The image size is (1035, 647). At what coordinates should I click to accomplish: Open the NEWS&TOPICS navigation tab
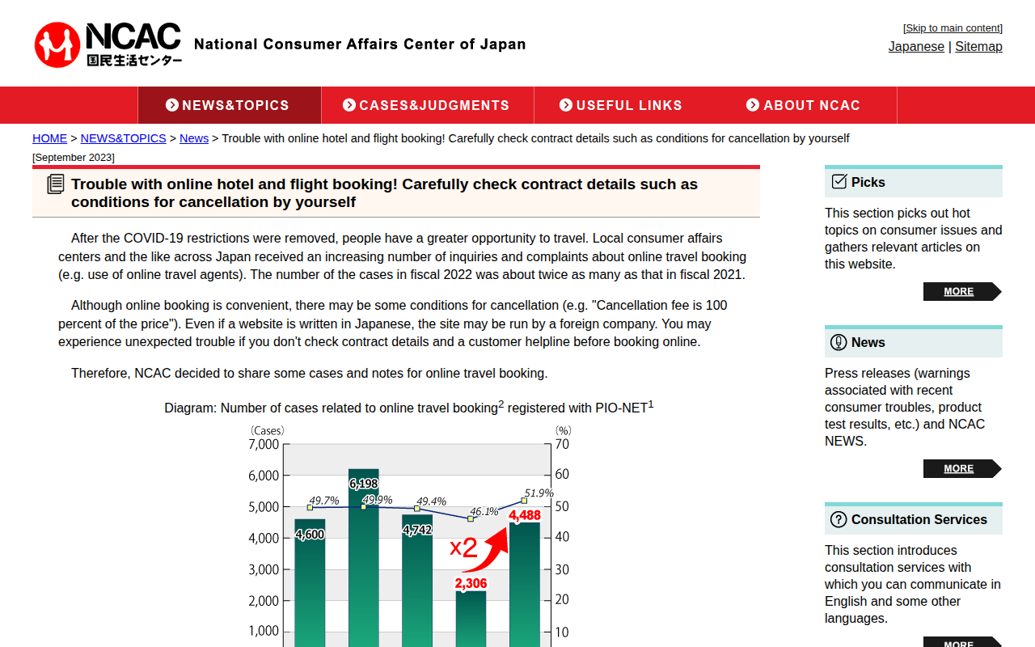click(229, 105)
